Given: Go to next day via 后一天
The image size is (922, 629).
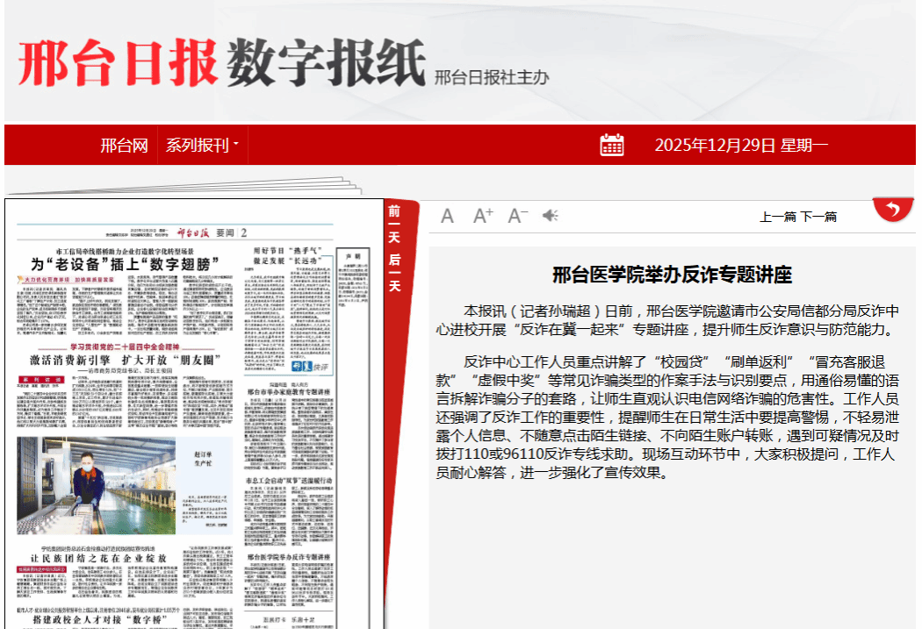Looking at the screenshot, I should coord(395,272).
